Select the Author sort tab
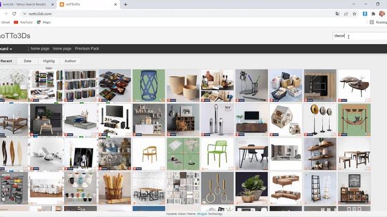Image resolution: width=387 pixels, height=217 pixels. [x=70, y=61]
